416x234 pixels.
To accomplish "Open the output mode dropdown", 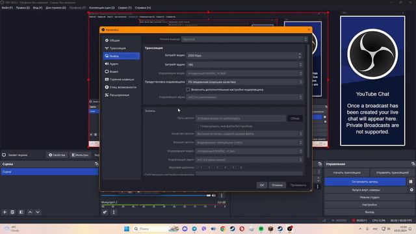I will (x=244, y=39).
